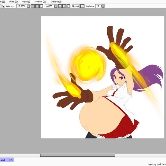Select the .psd document tab at 16%
Image resolution: width=166 pixels, height=166 pixels.
7,160
